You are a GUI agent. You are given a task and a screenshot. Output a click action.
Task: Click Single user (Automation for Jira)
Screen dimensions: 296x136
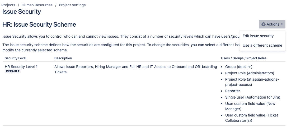(x=253, y=97)
